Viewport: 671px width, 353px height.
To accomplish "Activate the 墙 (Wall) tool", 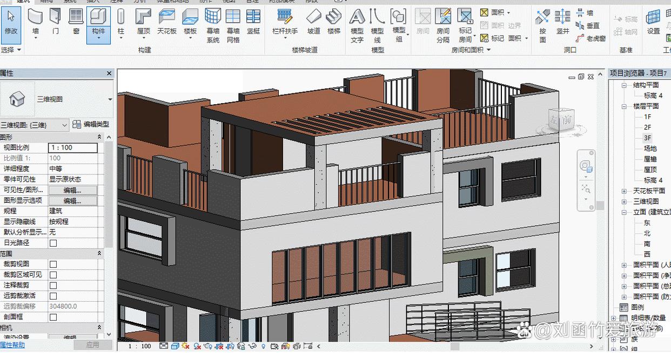I will [36, 24].
